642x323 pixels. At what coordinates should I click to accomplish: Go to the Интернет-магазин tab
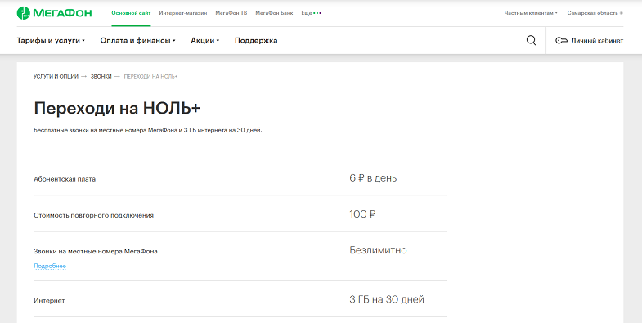click(183, 13)
